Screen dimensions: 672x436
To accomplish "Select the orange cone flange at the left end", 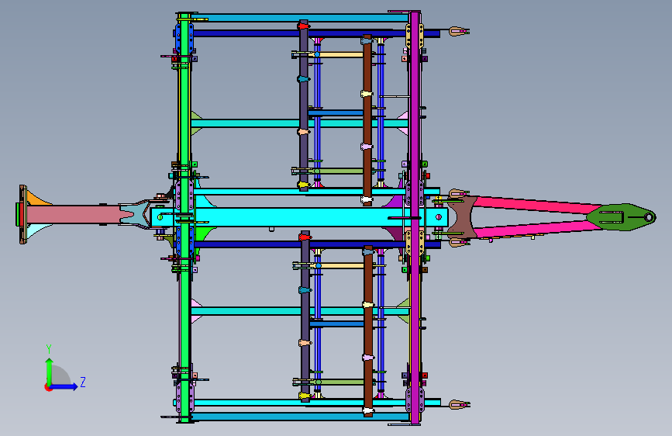I will tap(37, 199).
